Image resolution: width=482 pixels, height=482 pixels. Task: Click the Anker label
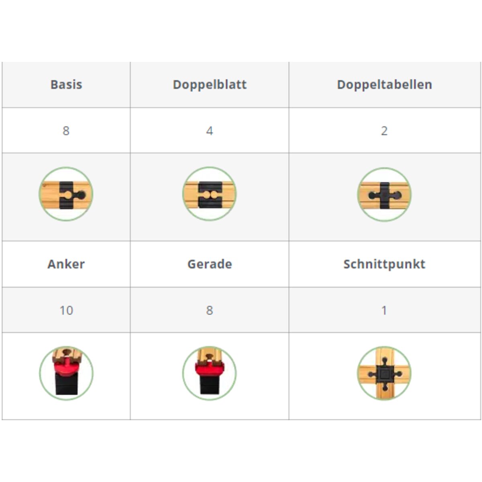pyautogui.click(x=66, y=264)
